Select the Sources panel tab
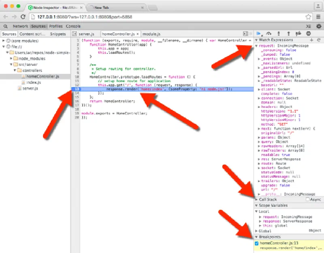This screenshot has width=324, height=253. click(x=38, y=26)
